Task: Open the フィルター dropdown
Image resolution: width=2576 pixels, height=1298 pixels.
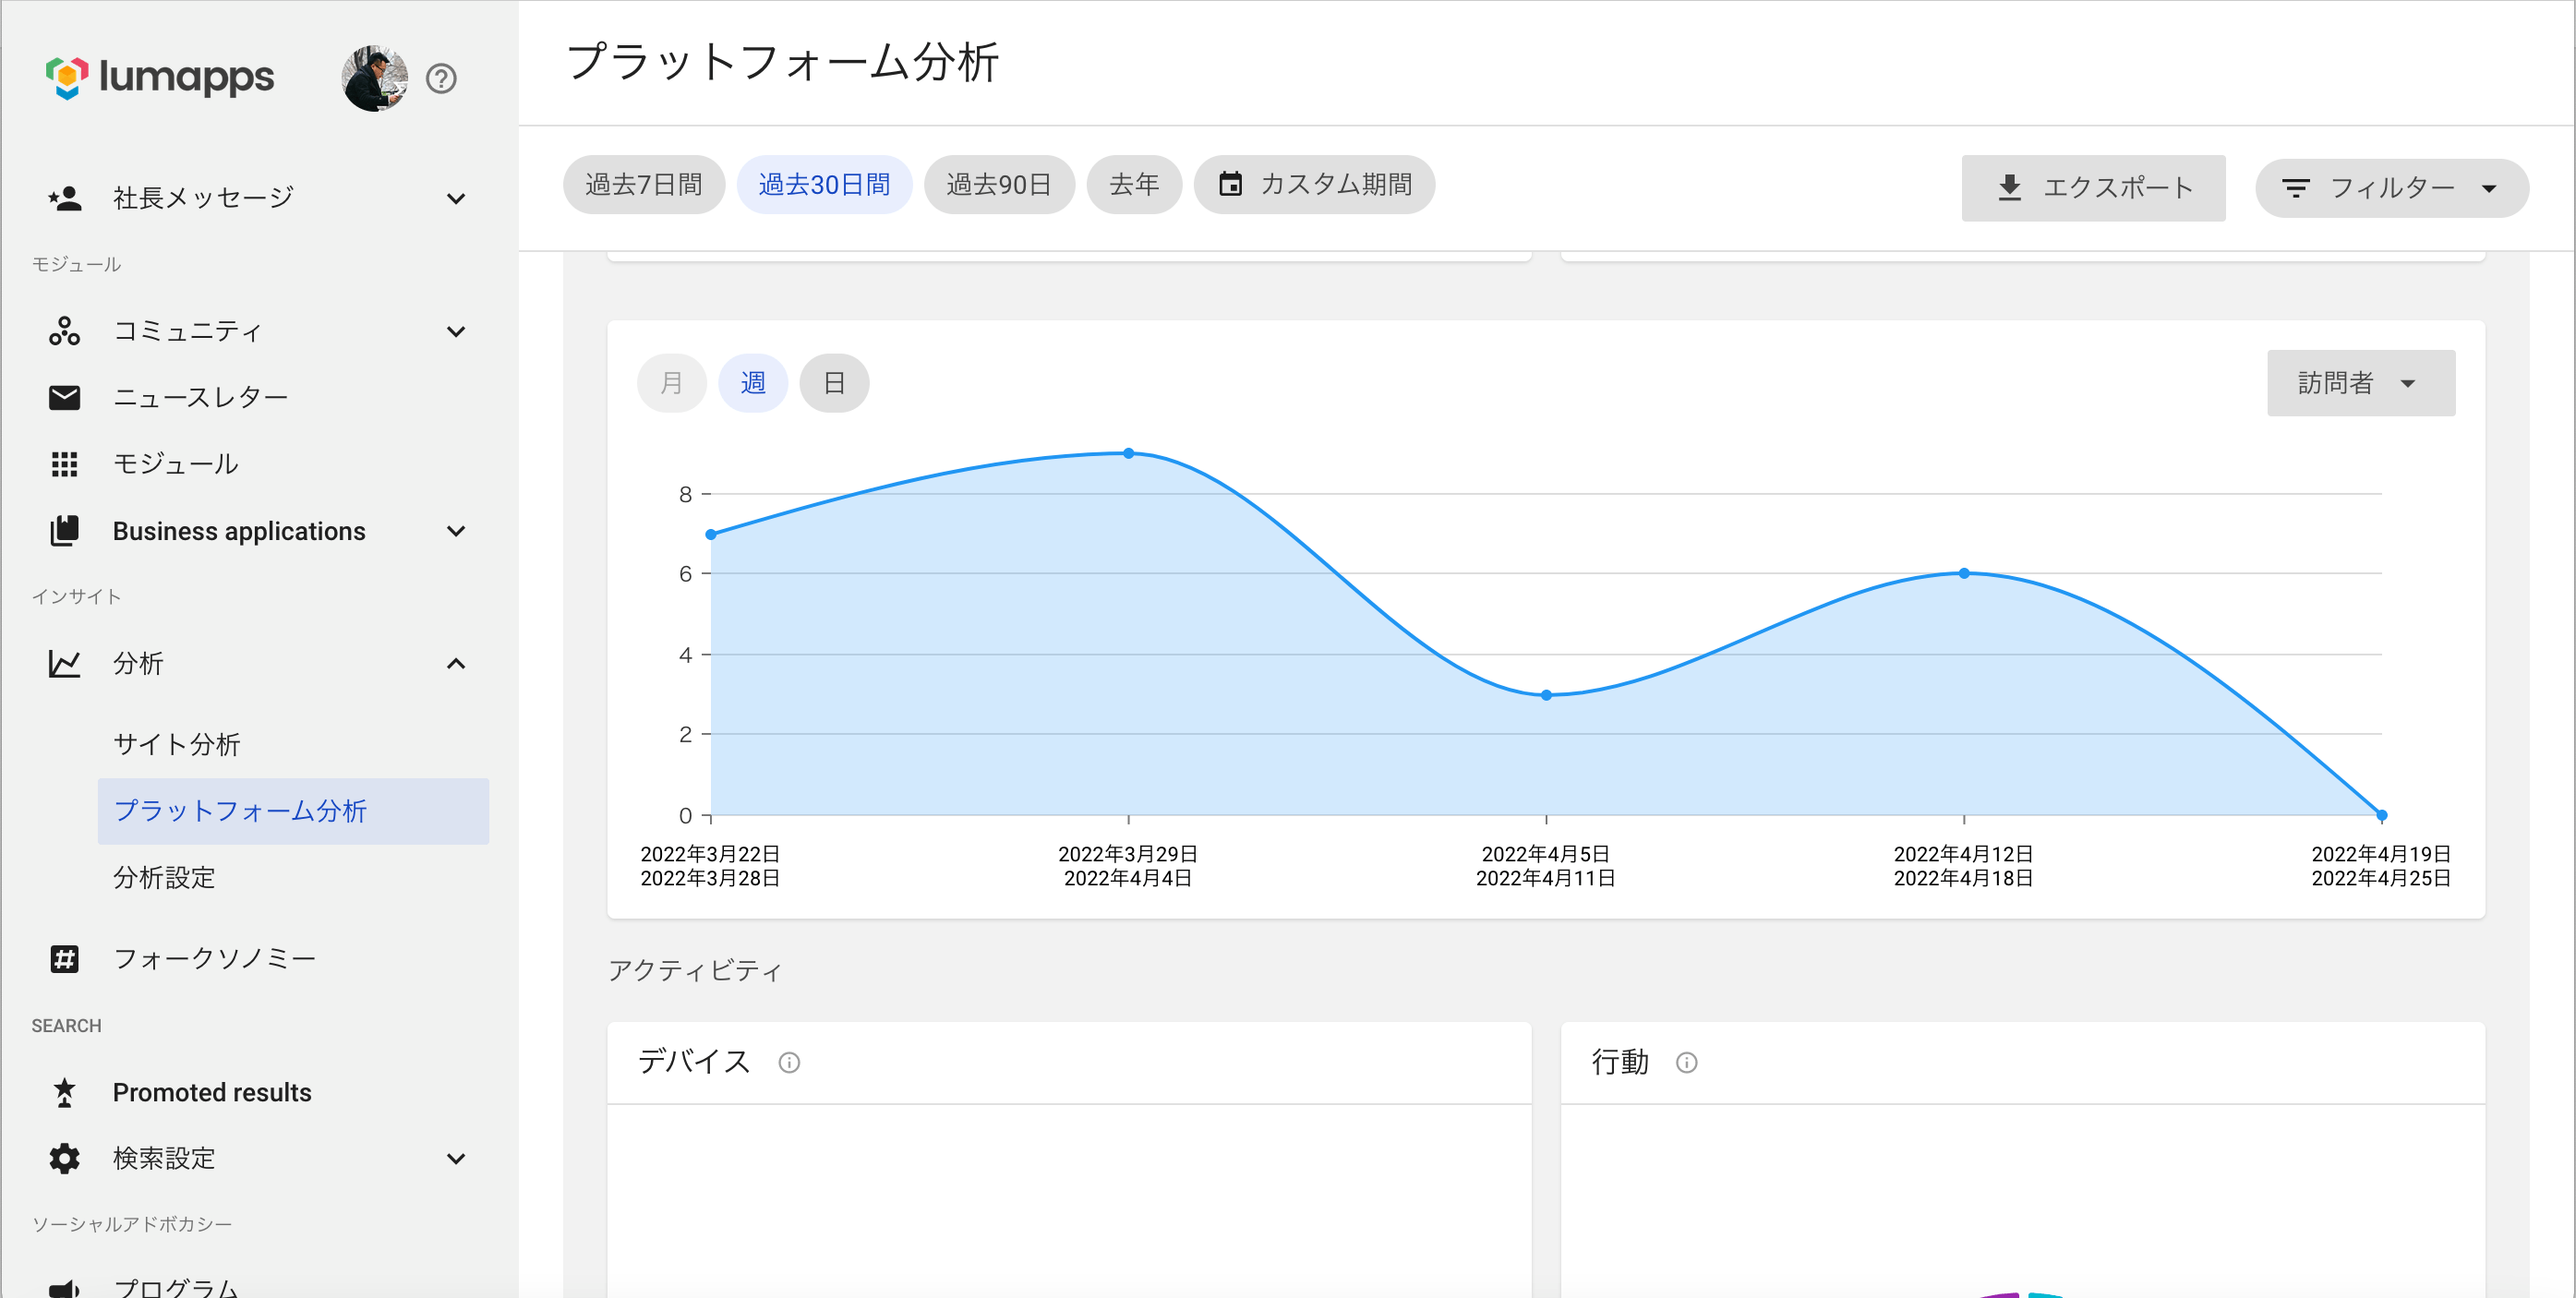Action: (x=2391, y=188)
